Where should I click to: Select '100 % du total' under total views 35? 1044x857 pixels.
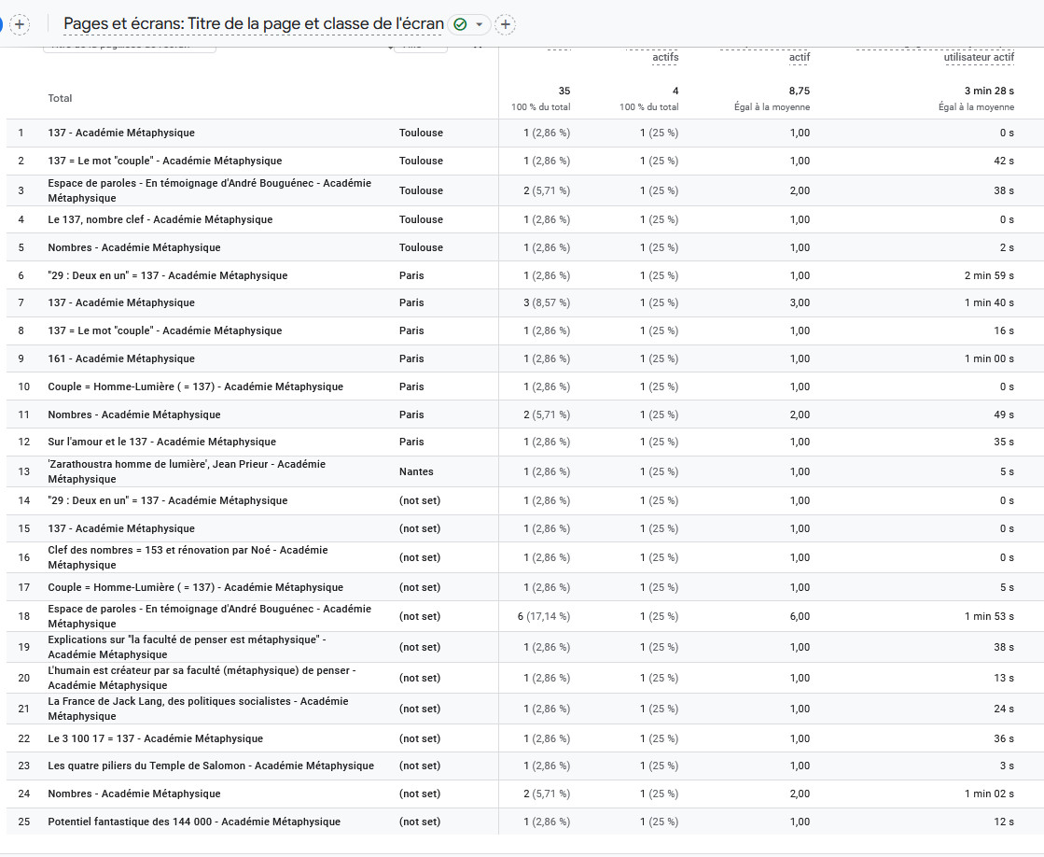click(x=540, y=106)
